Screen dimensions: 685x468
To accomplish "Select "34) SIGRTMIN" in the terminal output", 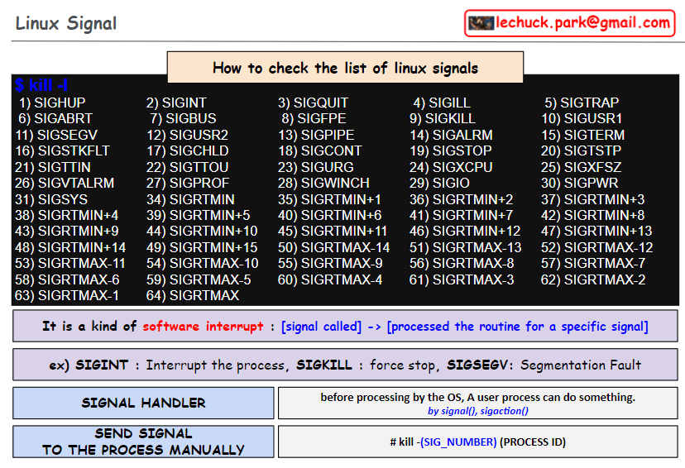I will pos(190,200).
